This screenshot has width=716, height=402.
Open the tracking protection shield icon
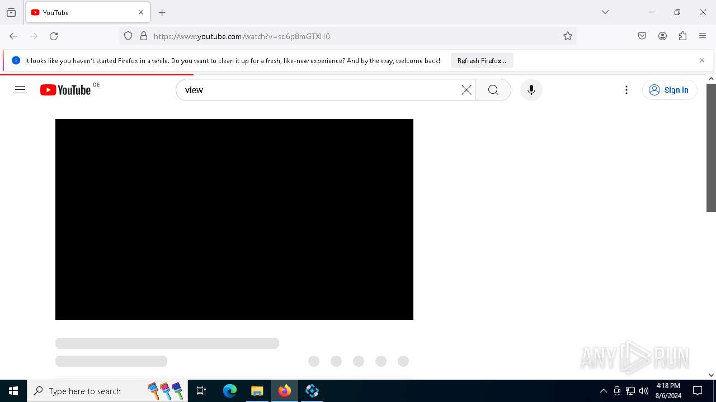tap(128, 36)
